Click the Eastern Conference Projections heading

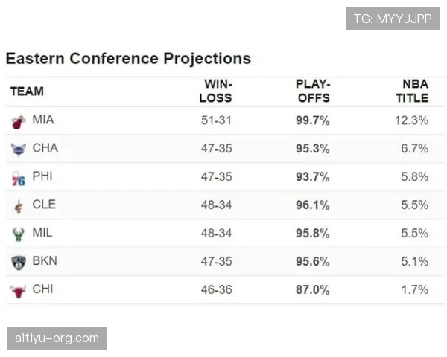coord(128,59)
